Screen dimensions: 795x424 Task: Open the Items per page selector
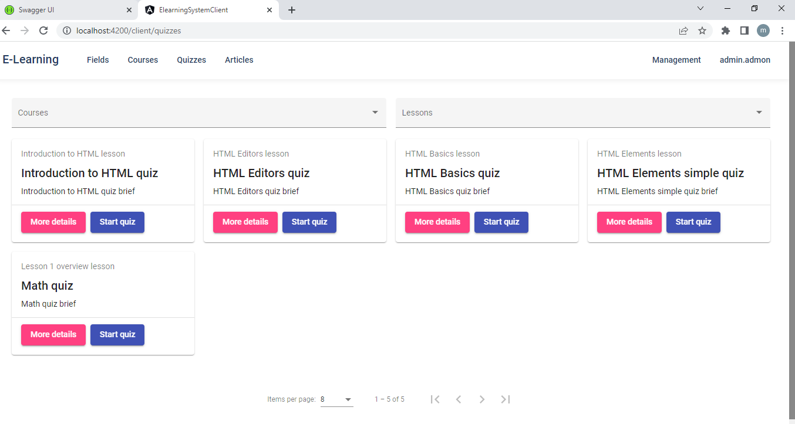pos(336,399)
